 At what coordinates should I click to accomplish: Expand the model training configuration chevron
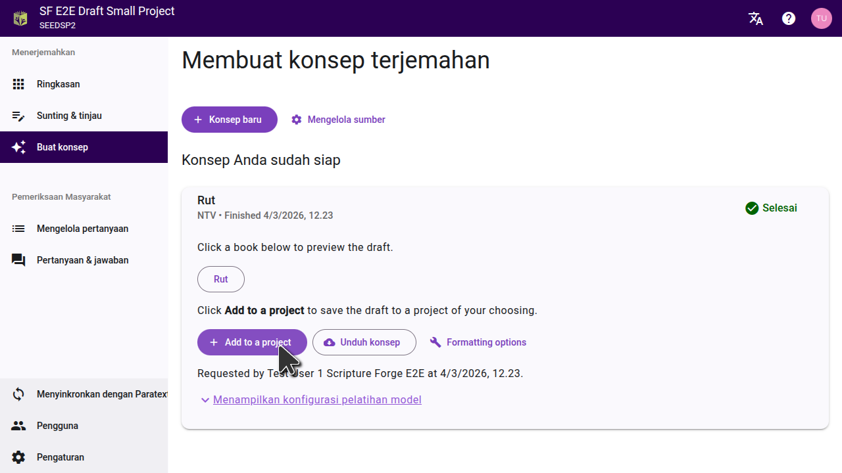(x=205, y=400)
